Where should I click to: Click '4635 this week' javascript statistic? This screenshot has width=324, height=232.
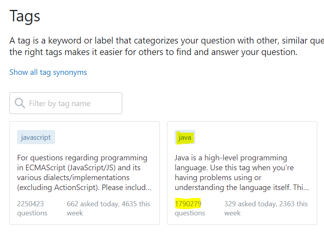136,203
